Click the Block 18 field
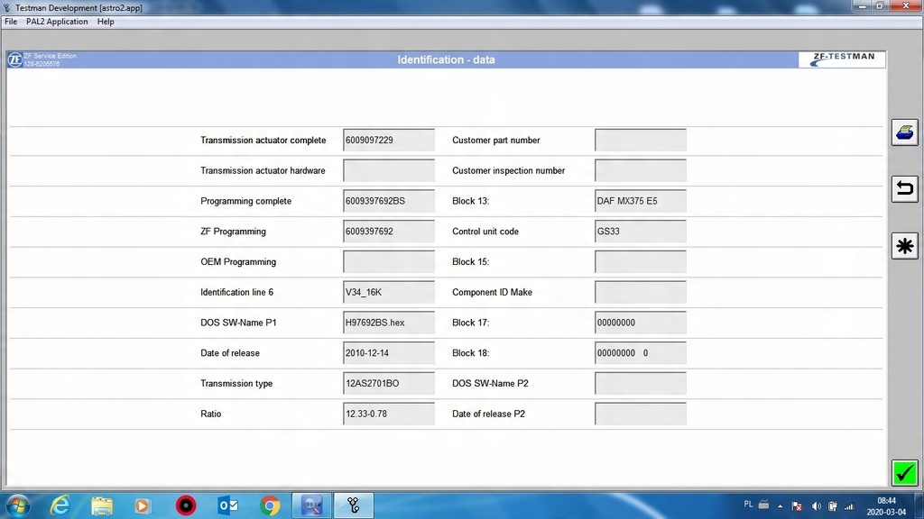924x519 pixels. [x=641, y=353]
